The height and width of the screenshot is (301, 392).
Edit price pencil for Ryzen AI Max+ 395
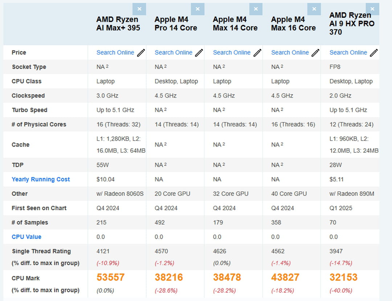(141, 53)
